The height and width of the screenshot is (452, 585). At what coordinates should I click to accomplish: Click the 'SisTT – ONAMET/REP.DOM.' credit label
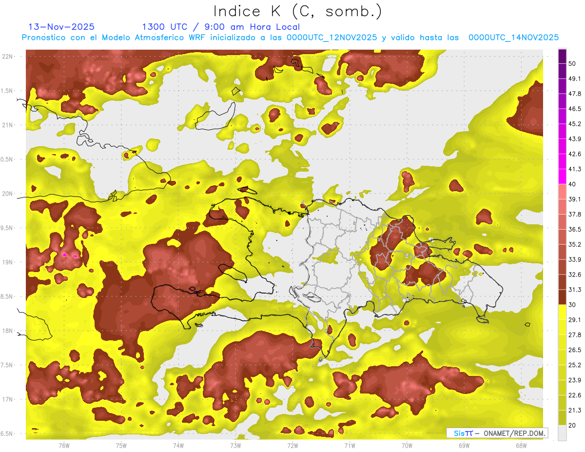(496, 433)
